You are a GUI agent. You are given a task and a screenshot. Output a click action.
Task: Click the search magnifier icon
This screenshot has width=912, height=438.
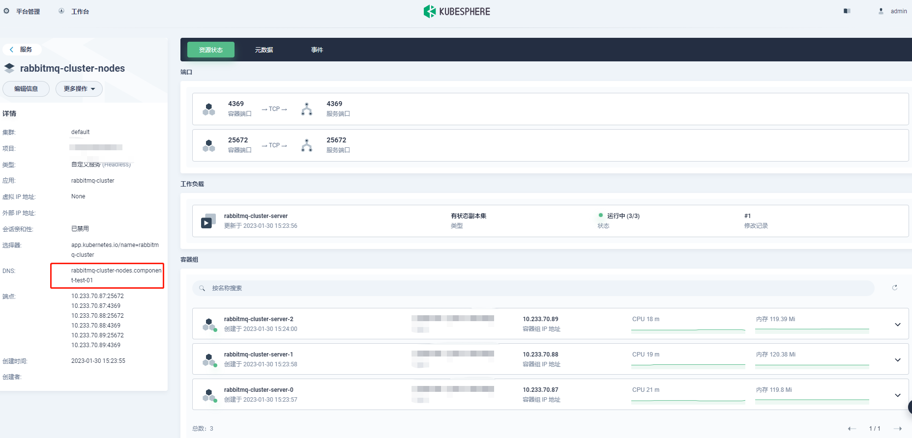coord(202,288)
